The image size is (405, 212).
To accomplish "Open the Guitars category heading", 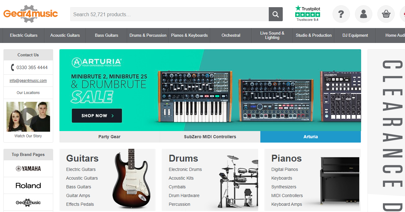I will pyautogui.click(x=82, y=158).
